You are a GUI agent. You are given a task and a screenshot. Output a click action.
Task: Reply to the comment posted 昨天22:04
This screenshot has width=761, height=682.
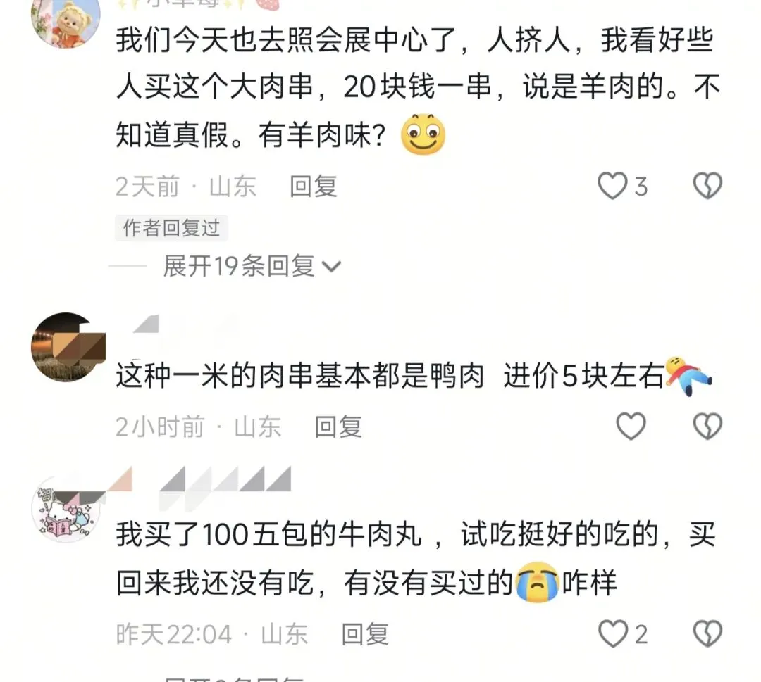click(365, 634)
